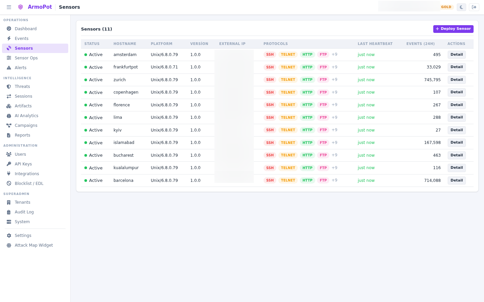Image resolution: width=484 pixels, height=302 pixels.
Task: Click the ArmoPot brand name
Action: pos(40,7)
